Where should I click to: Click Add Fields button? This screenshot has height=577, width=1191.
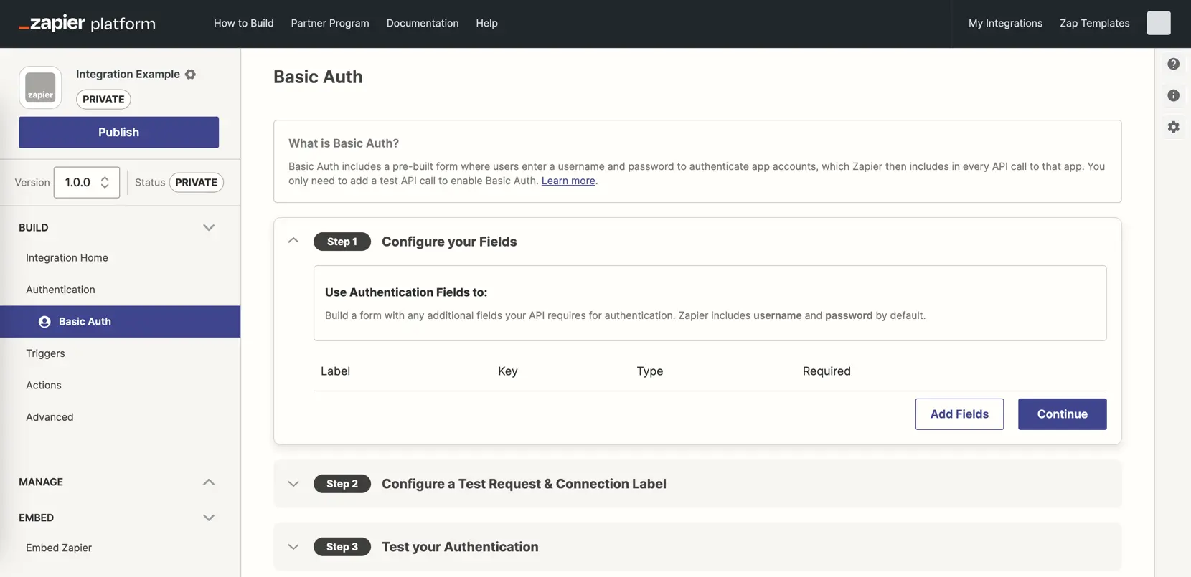pyautogui.click(x=959, y=414)
